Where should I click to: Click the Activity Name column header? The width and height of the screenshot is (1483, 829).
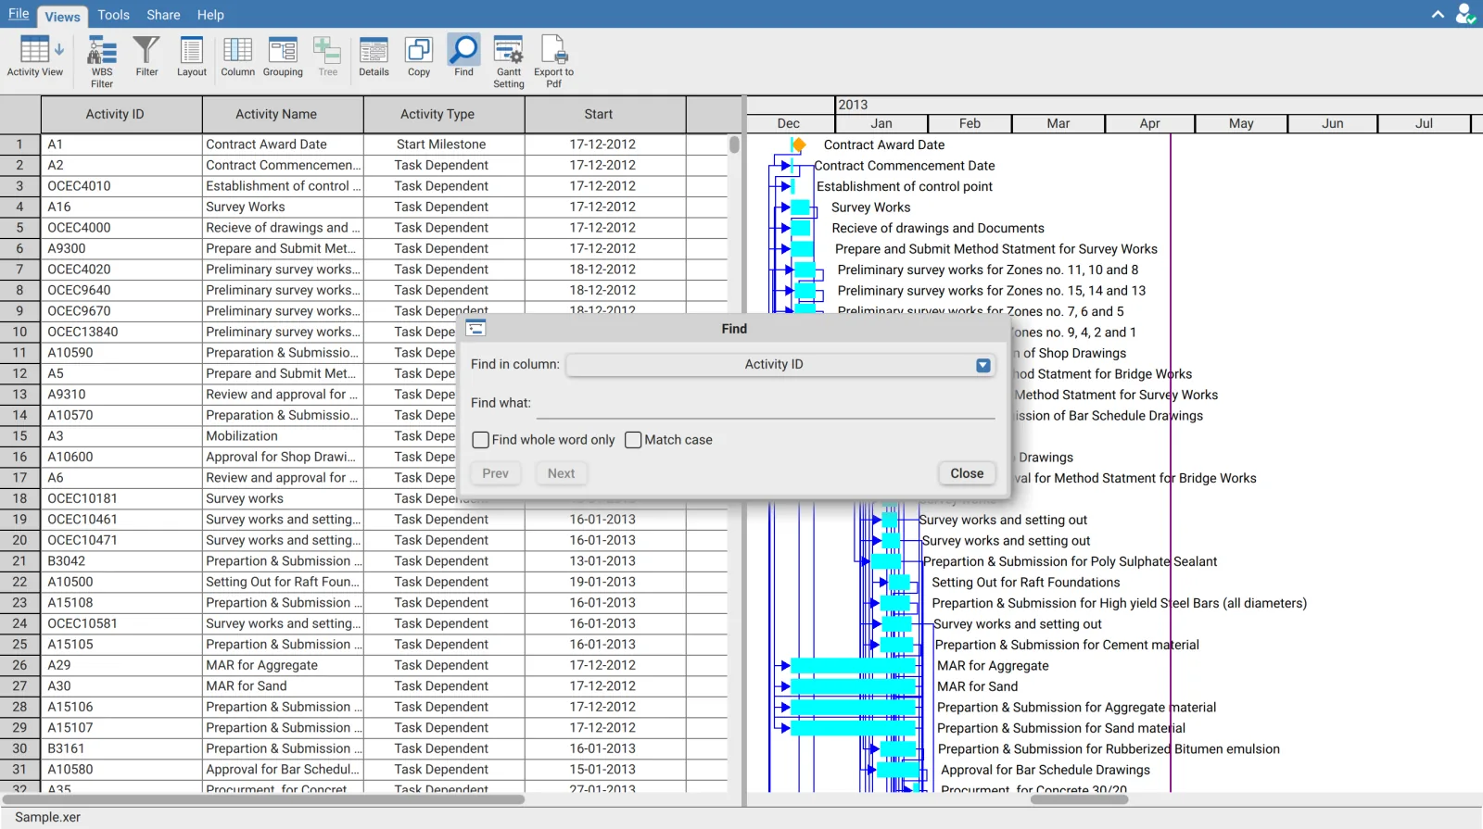click(283, 115)
